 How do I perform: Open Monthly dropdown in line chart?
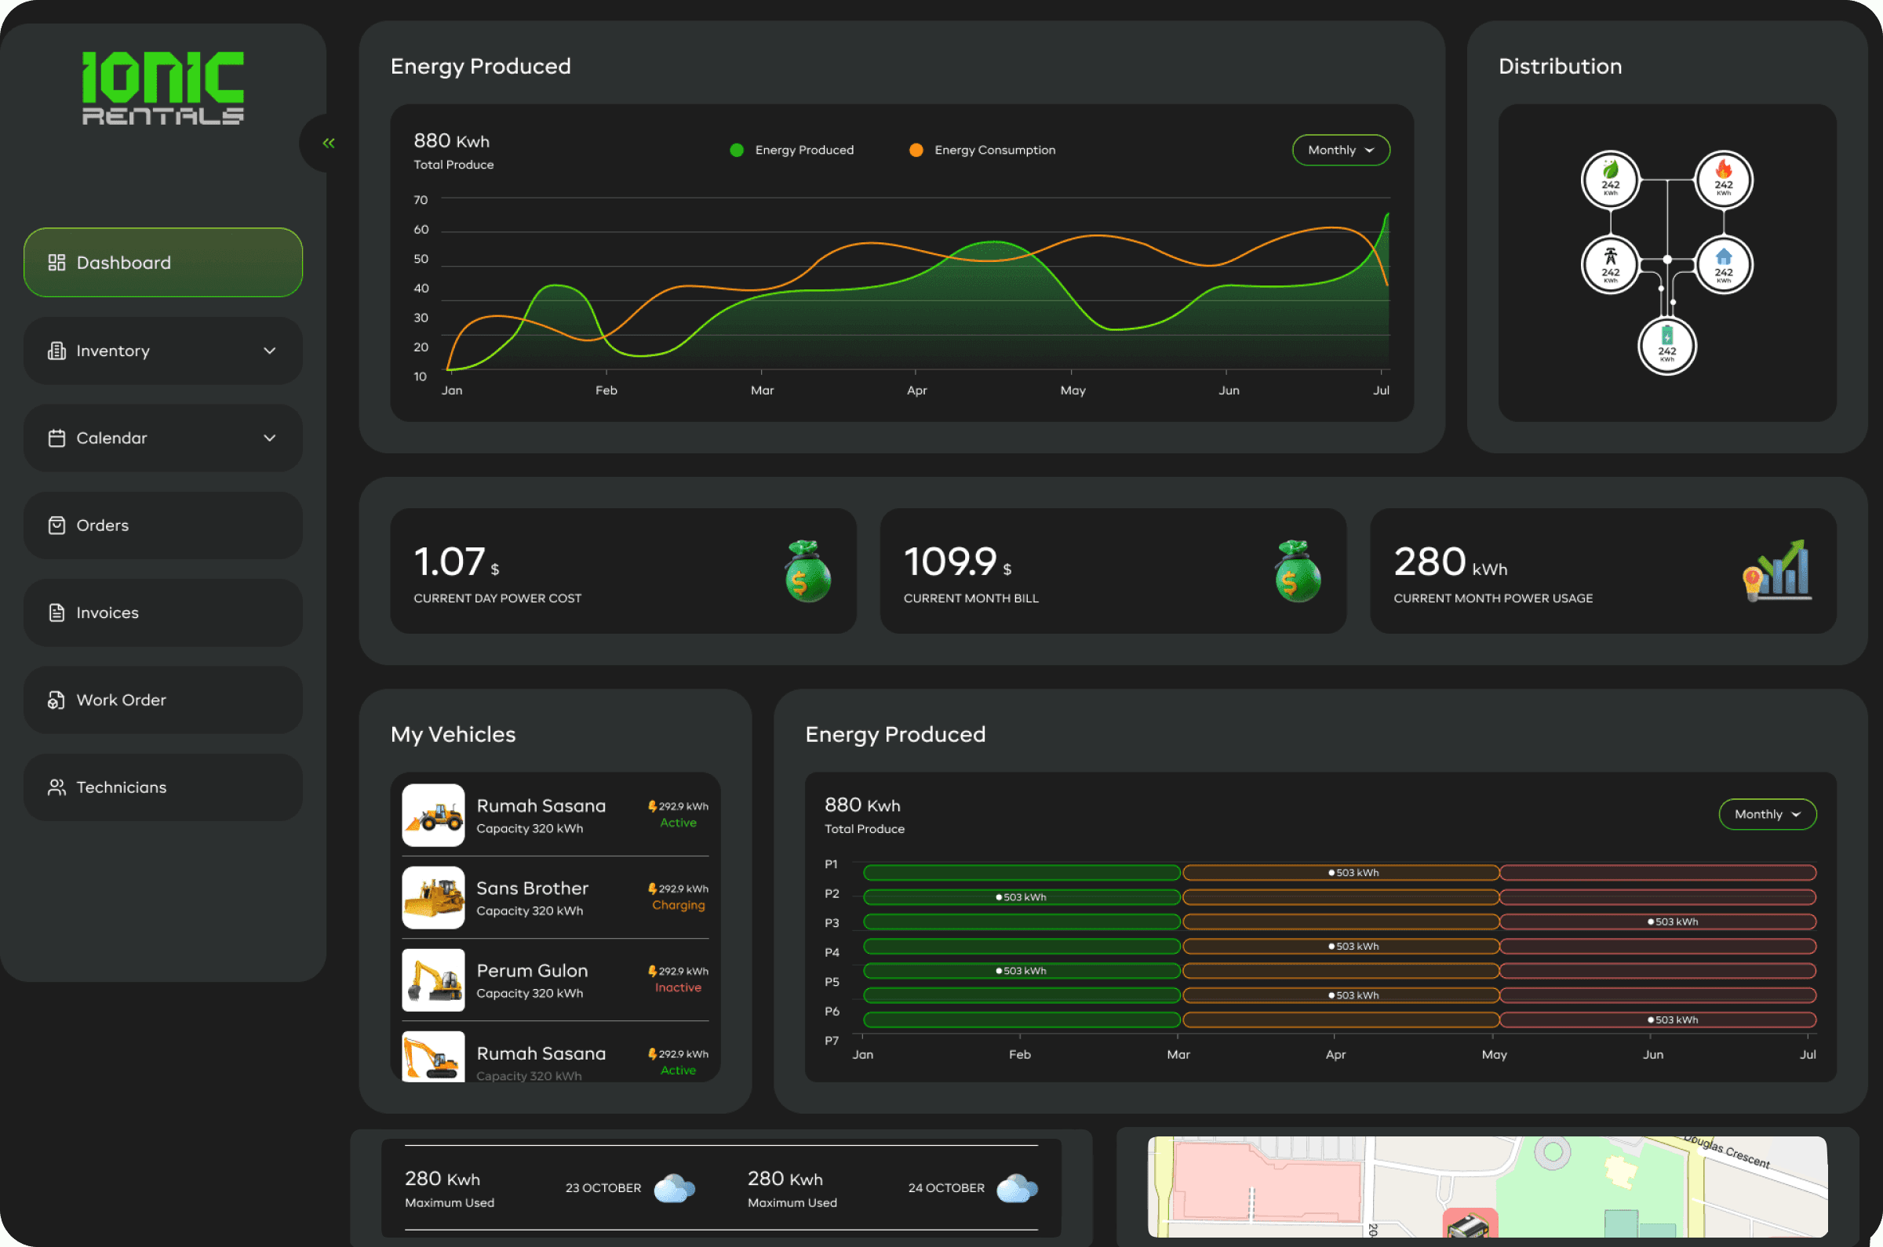click(1340, 151)
